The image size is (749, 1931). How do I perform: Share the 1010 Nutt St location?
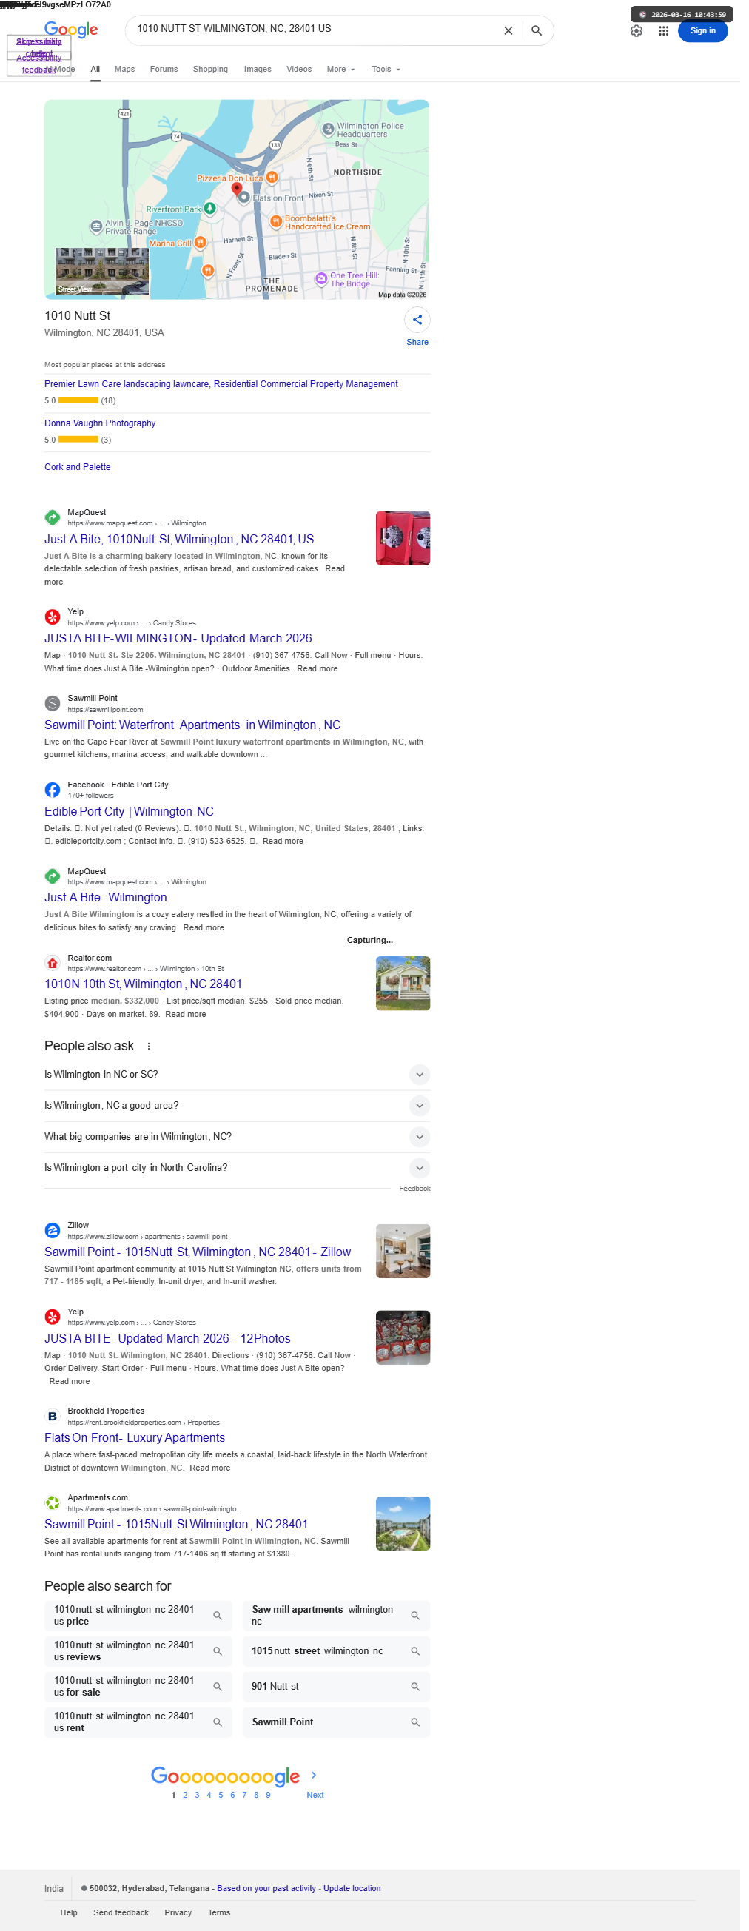tap(422, 323)
